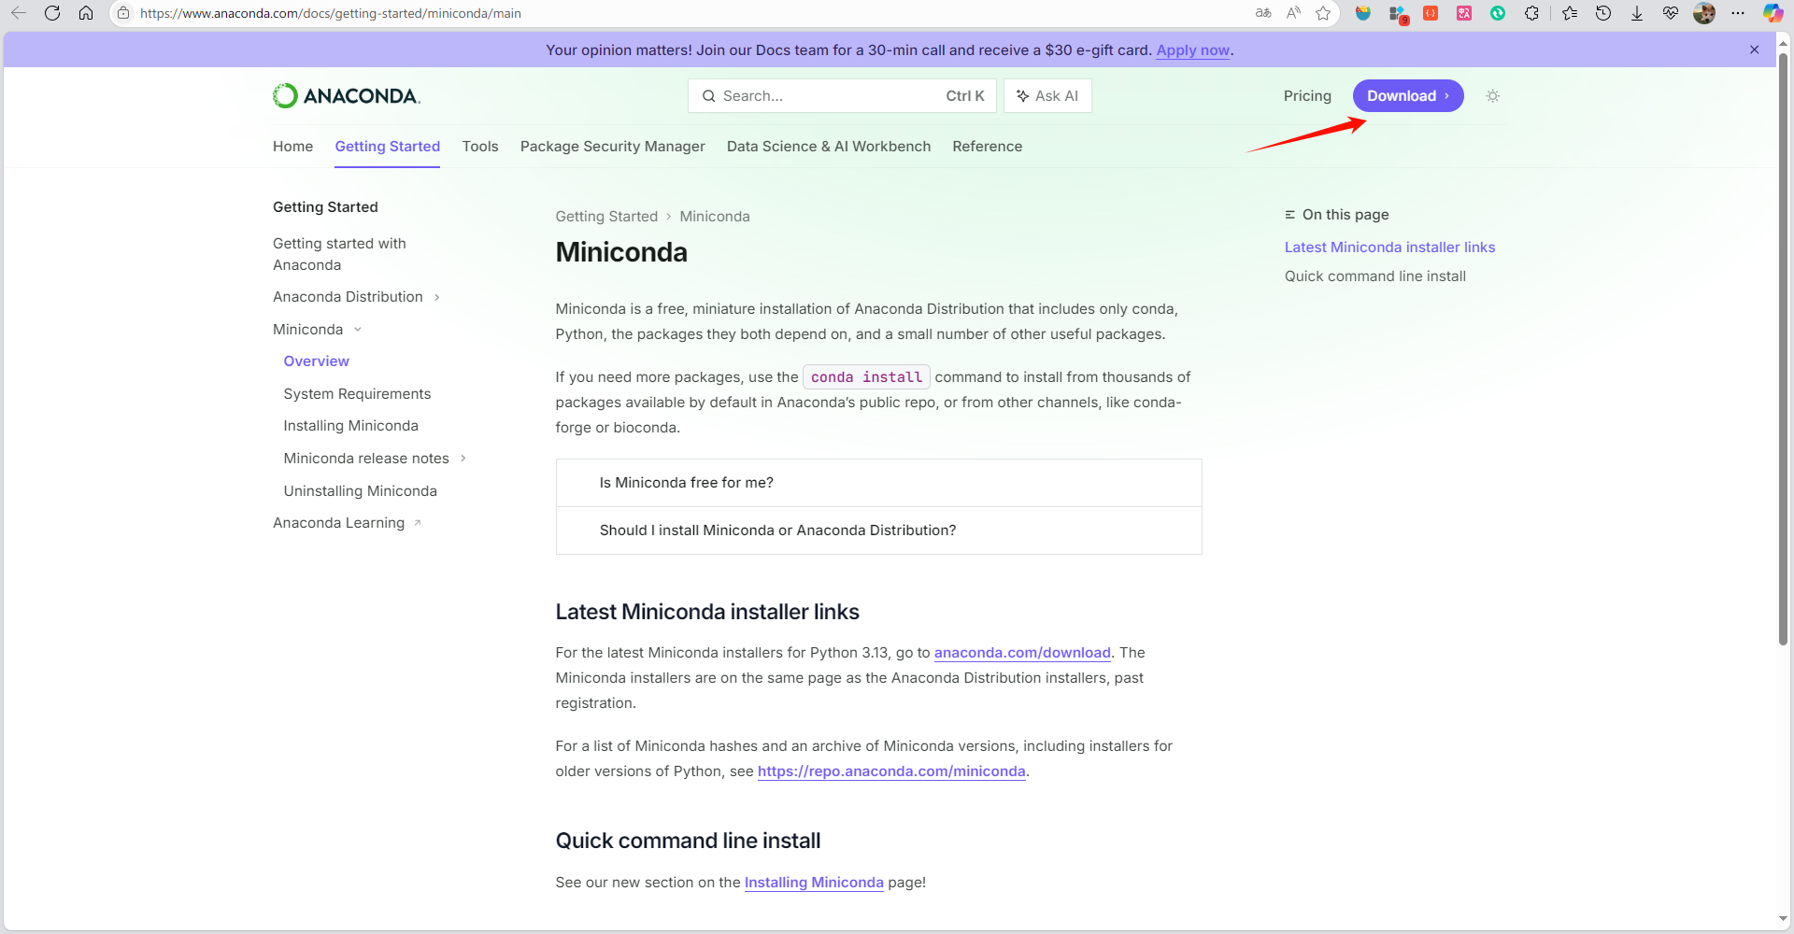Open Data Science & AI Workbench tab

click(829, 147)
